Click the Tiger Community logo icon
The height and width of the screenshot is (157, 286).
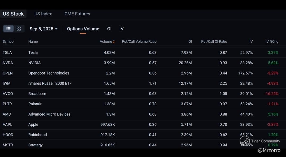(x=244, y=141)
